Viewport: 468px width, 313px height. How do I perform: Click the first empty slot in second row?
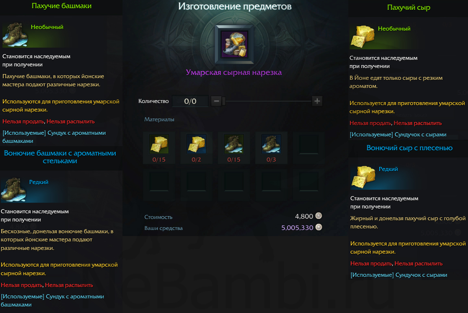(159, 181)
